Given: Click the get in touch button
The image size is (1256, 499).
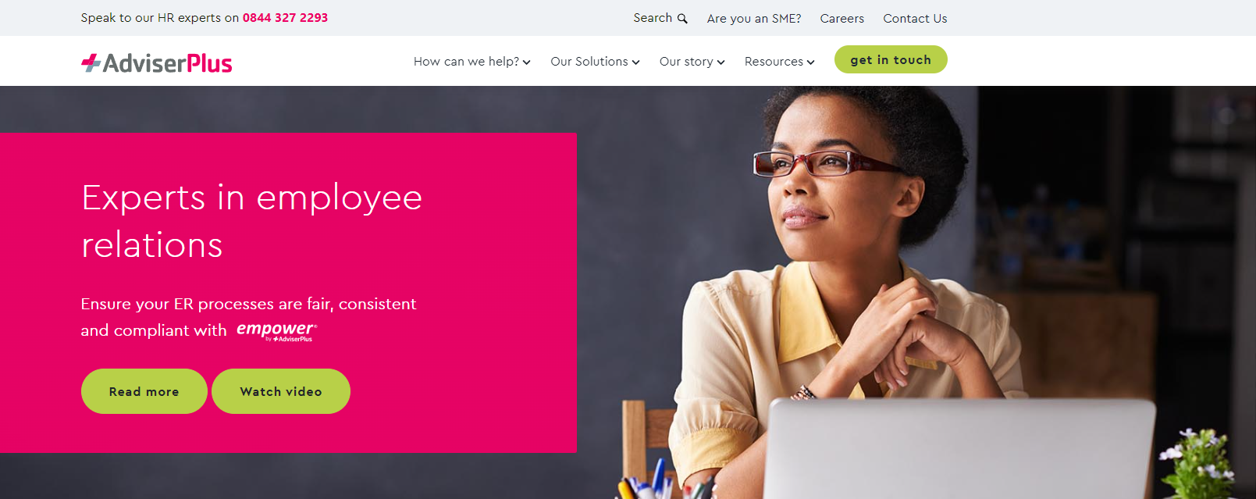Looking at the screenshot, I should tap(891, 59).
